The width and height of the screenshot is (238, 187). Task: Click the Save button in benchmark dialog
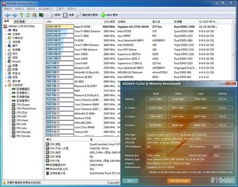click(x=130, y=181)
